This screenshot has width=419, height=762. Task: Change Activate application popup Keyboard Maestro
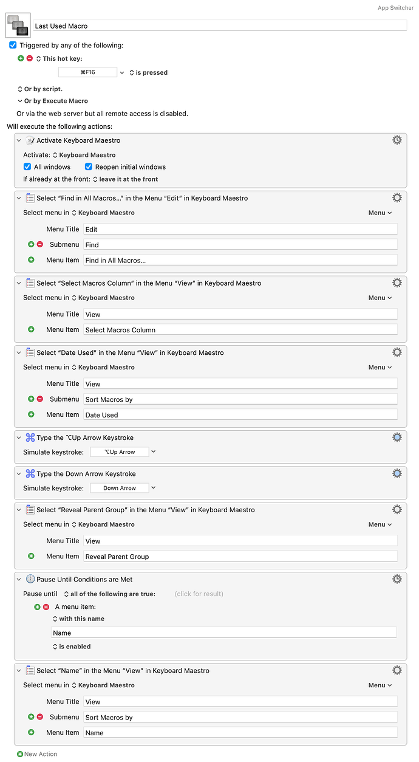pyautogui.click(x=84, y=155)
